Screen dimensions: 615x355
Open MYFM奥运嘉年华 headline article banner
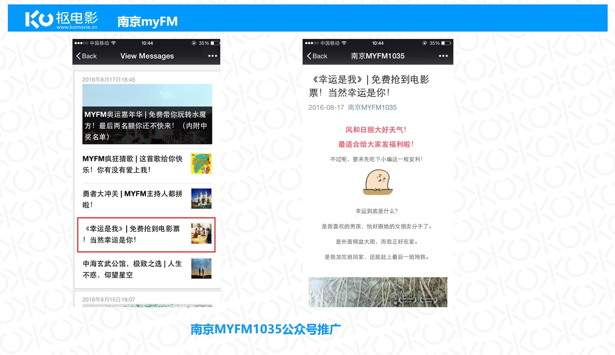tap(147, 114)
